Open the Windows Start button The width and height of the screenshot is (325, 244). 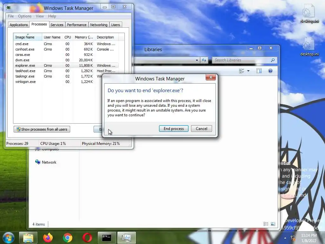8,238
